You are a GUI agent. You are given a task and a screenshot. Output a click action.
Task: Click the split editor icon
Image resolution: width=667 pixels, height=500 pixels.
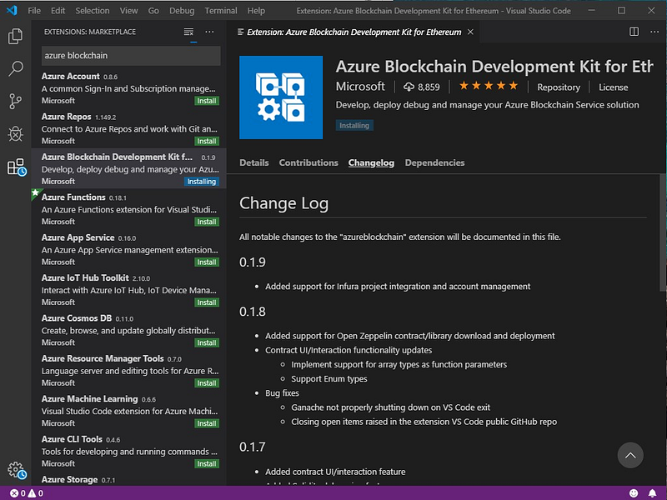click(634, 32)
